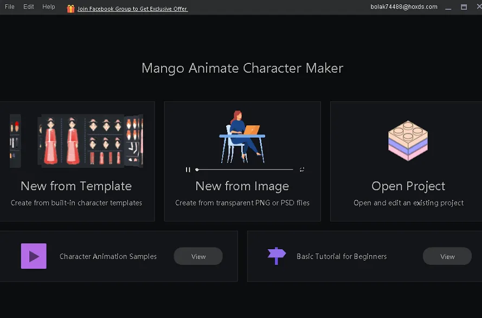Pause the New from Image preview animation
The height and width of the screenshot is (318, 482).
[188, 170]
